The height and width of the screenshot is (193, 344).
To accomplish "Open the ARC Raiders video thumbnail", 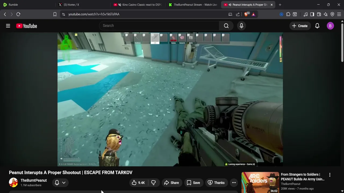I will click(x=260, y=182).
